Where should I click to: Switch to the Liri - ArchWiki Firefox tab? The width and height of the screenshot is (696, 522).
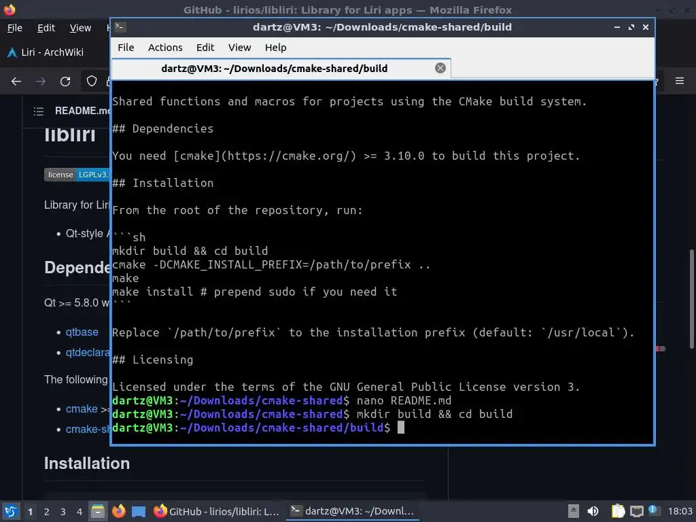[52, 52]
